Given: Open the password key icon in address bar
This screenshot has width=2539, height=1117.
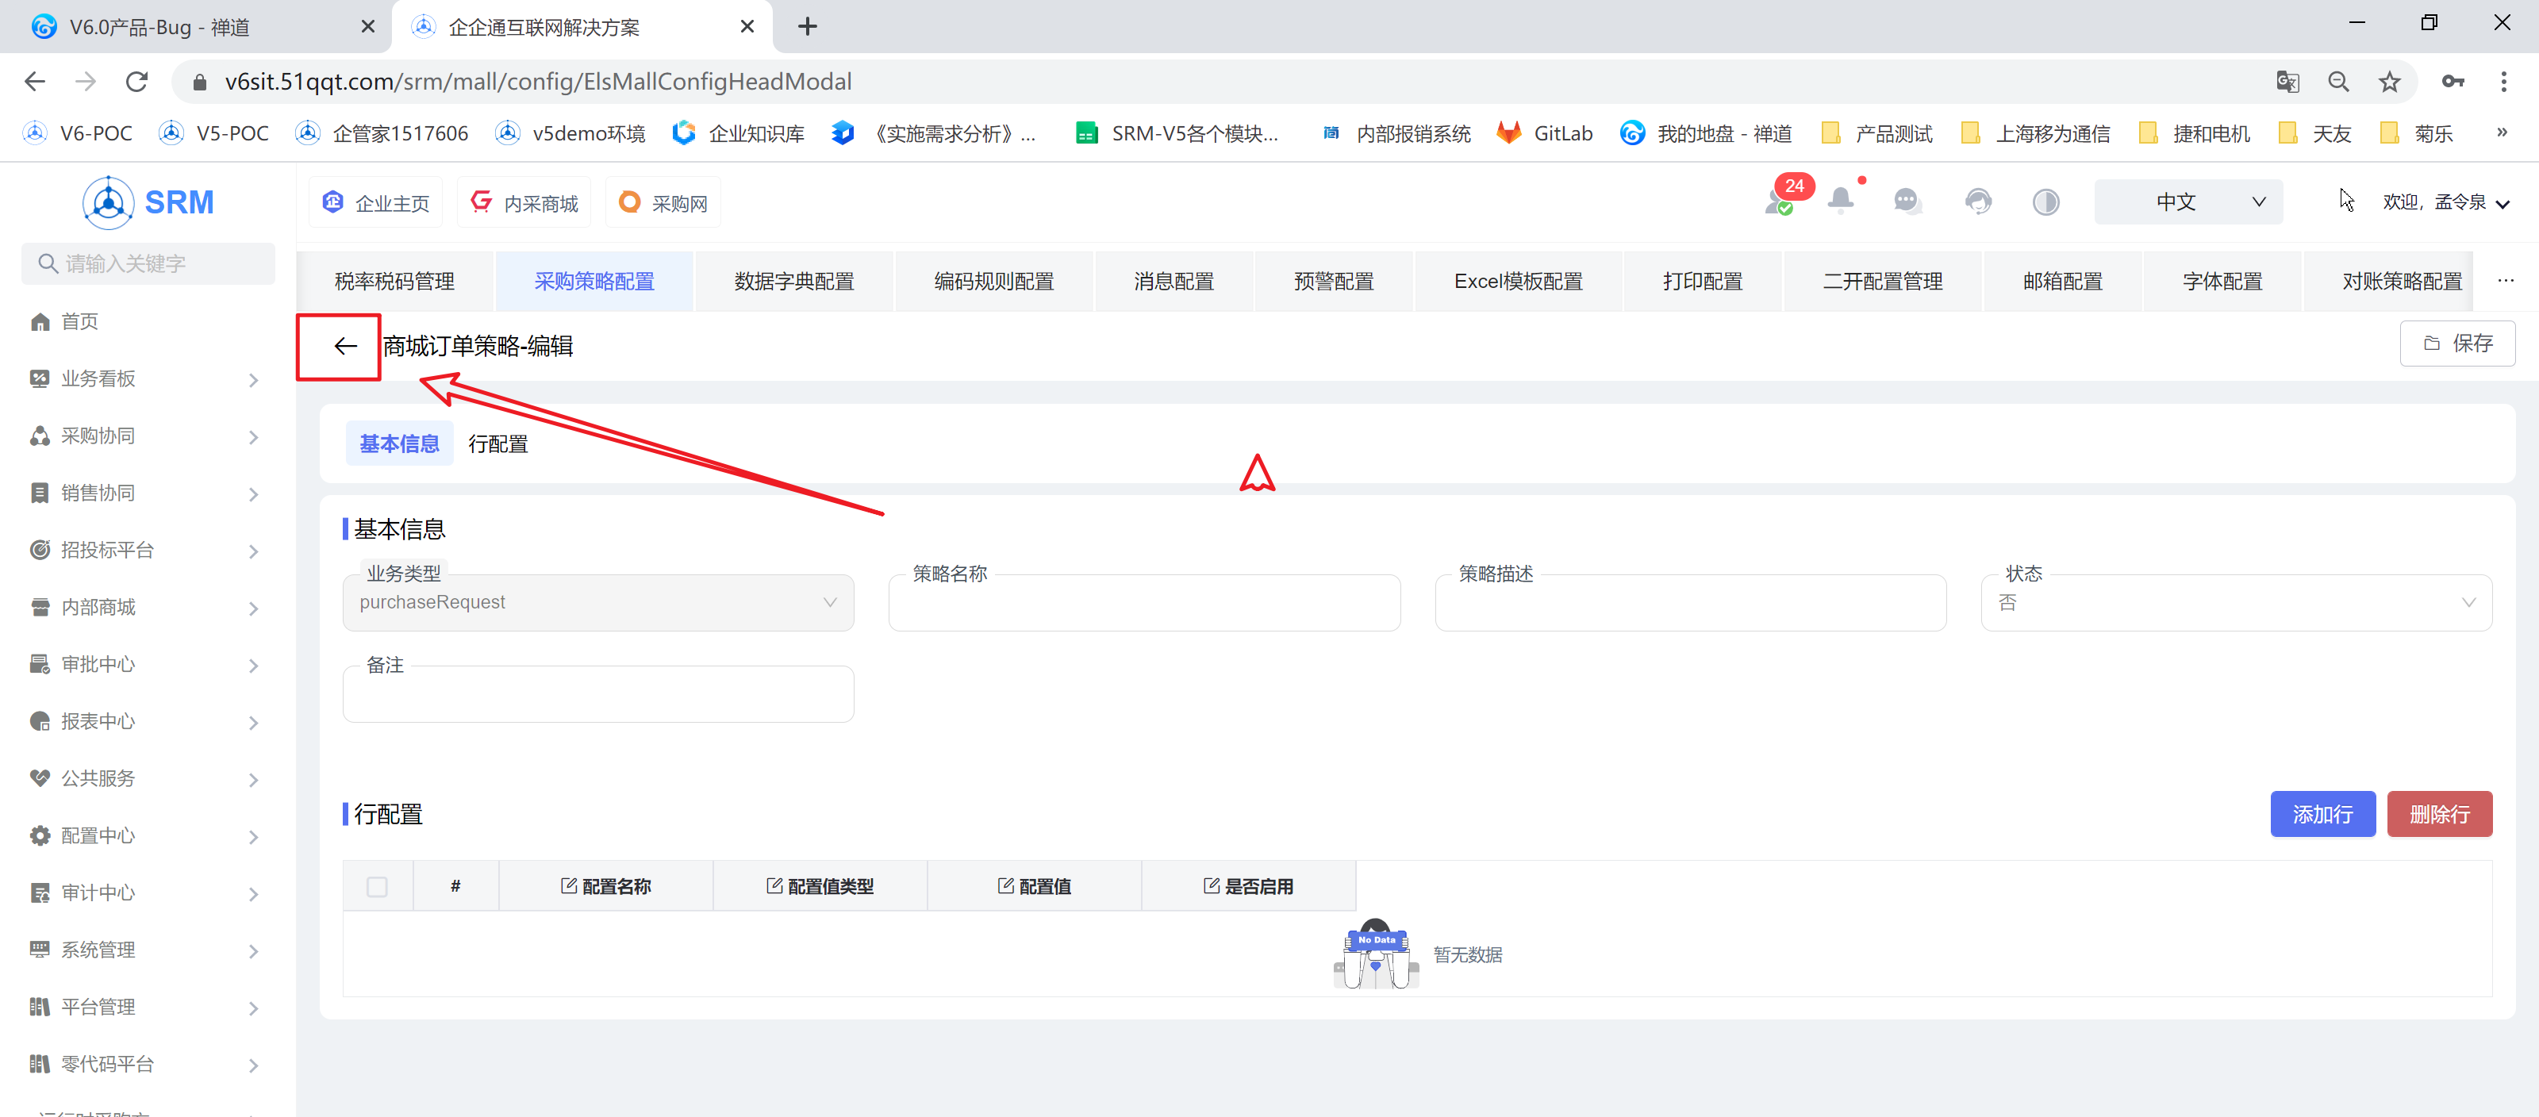Looking at the screenshot, I should (2453, 82).
